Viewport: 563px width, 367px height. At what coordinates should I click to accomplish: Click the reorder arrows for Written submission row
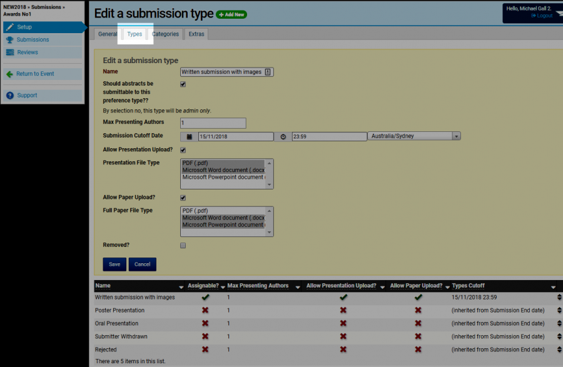tap(559, 298)
